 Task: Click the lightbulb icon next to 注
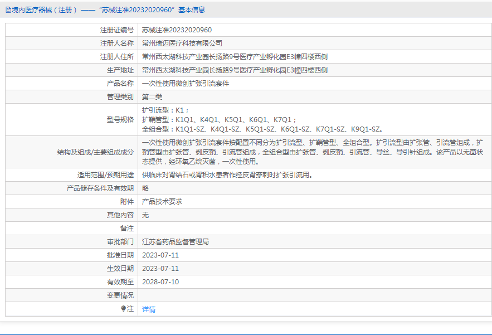click(x=123, y=309)
